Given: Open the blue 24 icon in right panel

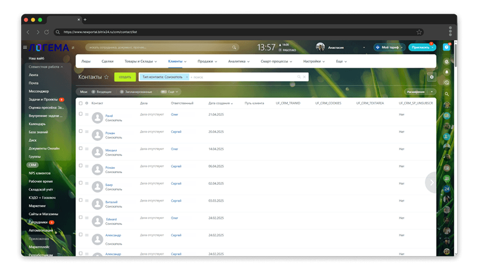Looking at the screenshot, I should [x=447, y=189].
